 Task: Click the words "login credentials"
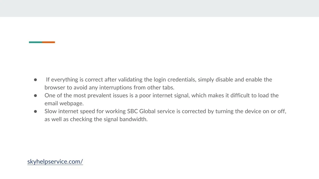tap(175, 80)
